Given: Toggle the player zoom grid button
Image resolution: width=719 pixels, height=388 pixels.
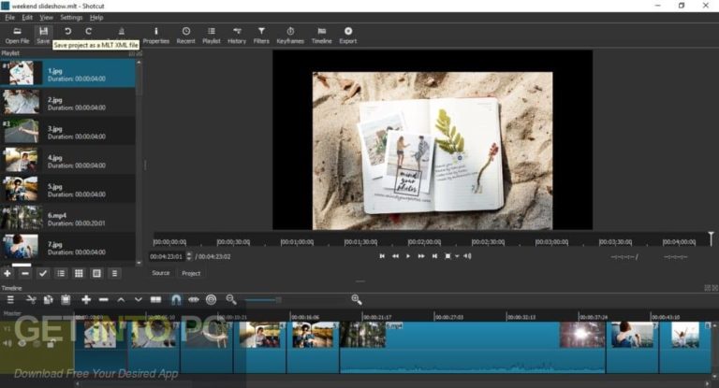Looking at the screenshot, I should tap(448, 256).
